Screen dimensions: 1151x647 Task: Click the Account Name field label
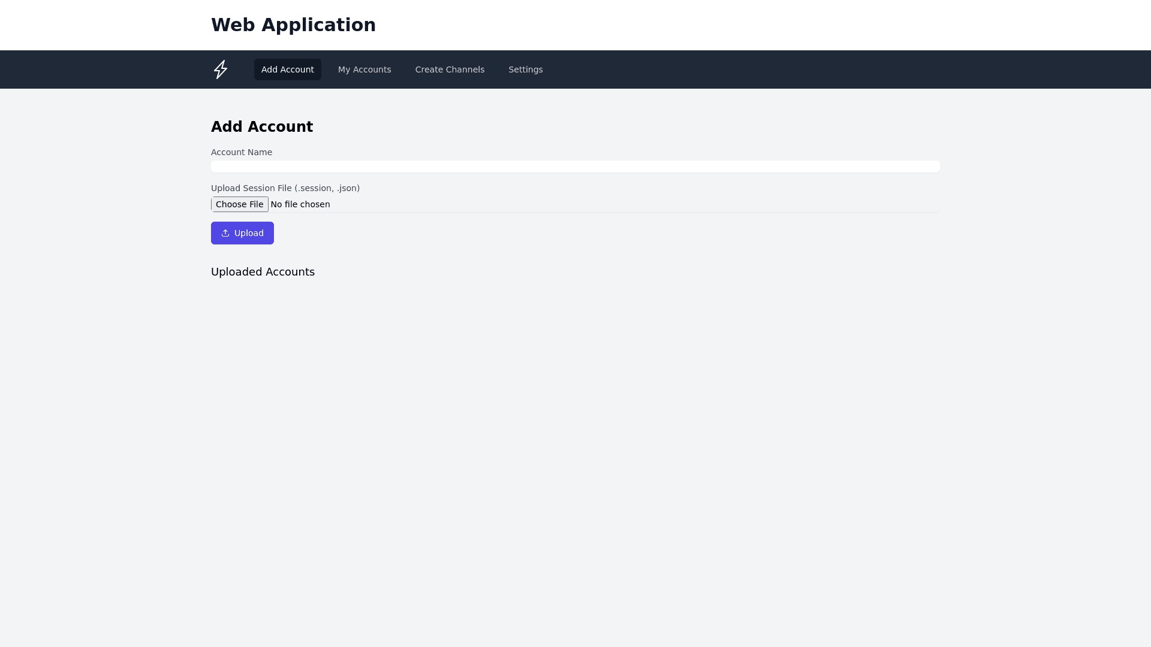(x=242, y=152)
